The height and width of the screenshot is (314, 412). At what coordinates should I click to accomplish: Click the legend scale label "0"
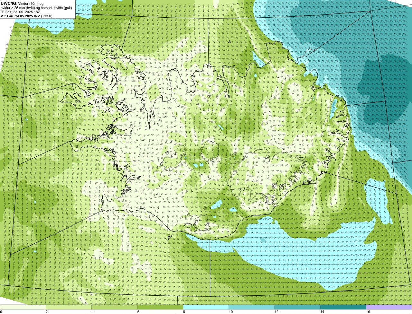click(x=1, y=312)
